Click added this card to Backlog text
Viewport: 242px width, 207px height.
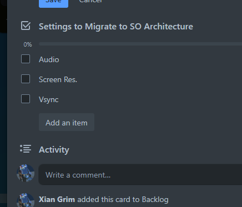(123, 199)
